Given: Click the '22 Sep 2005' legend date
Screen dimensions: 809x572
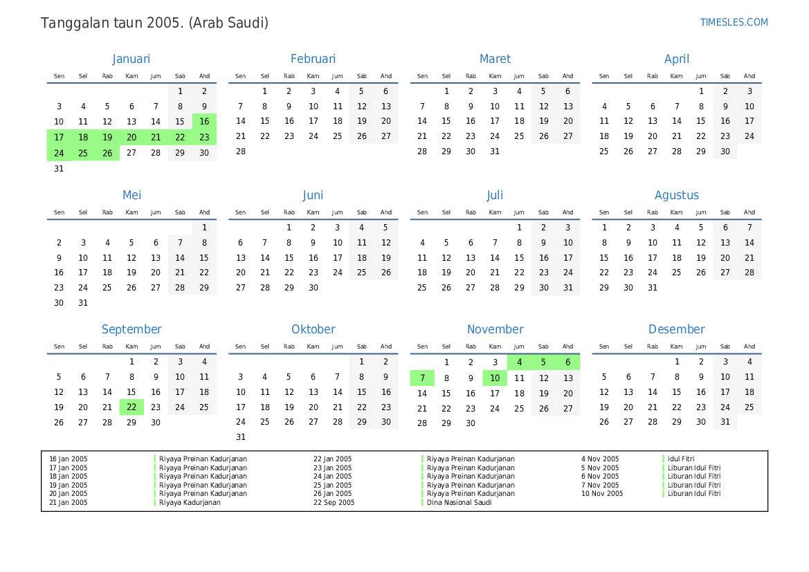Looking at the screenshot, I should point(334,503).
